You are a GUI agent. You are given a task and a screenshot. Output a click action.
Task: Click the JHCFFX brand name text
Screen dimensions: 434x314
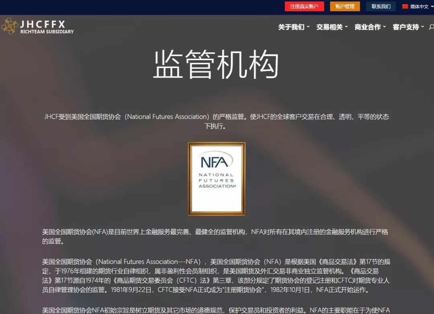click(43, 24)
